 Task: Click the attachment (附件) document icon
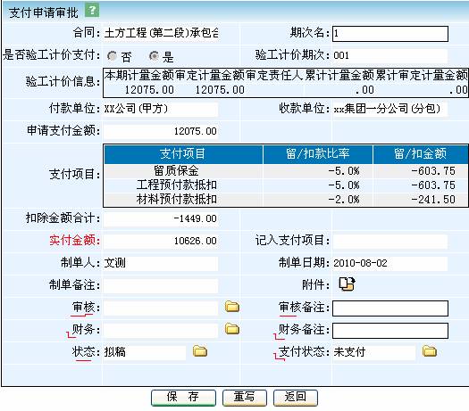coord(347,284)
